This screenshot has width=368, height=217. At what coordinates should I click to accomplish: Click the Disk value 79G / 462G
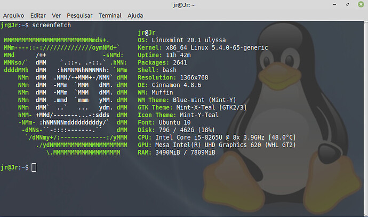pyautogui.click(x=177, y=130)
